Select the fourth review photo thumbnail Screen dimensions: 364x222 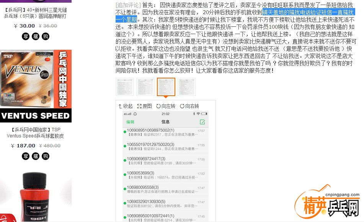pos(187,87)
